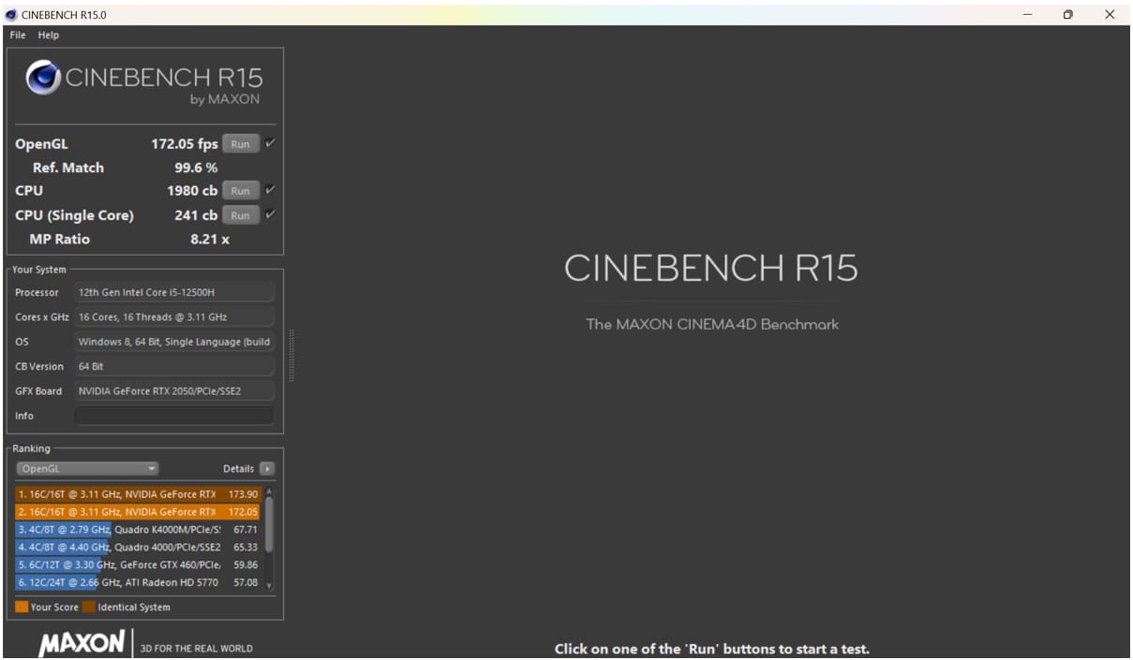Click the GFX Board RTX 2050 field
The width and height of the screenshot is (1133, 660).
click(174, 390)
